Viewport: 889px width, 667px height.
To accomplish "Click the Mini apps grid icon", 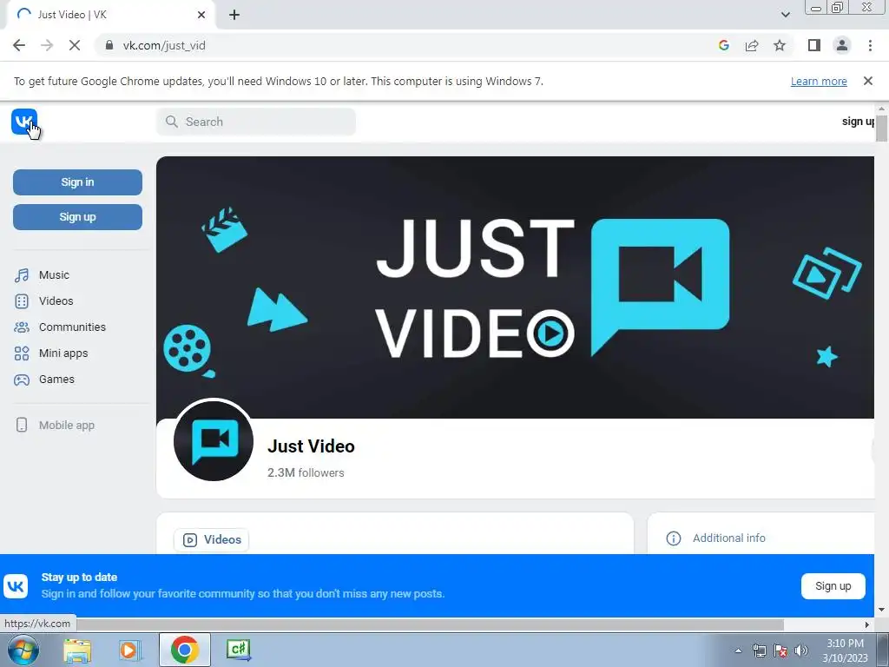I will [x=22, y=353].
